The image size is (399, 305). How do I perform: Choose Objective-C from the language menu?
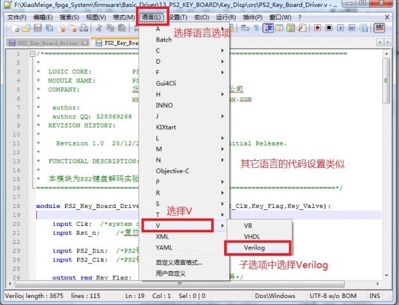(x=184, y=171)
